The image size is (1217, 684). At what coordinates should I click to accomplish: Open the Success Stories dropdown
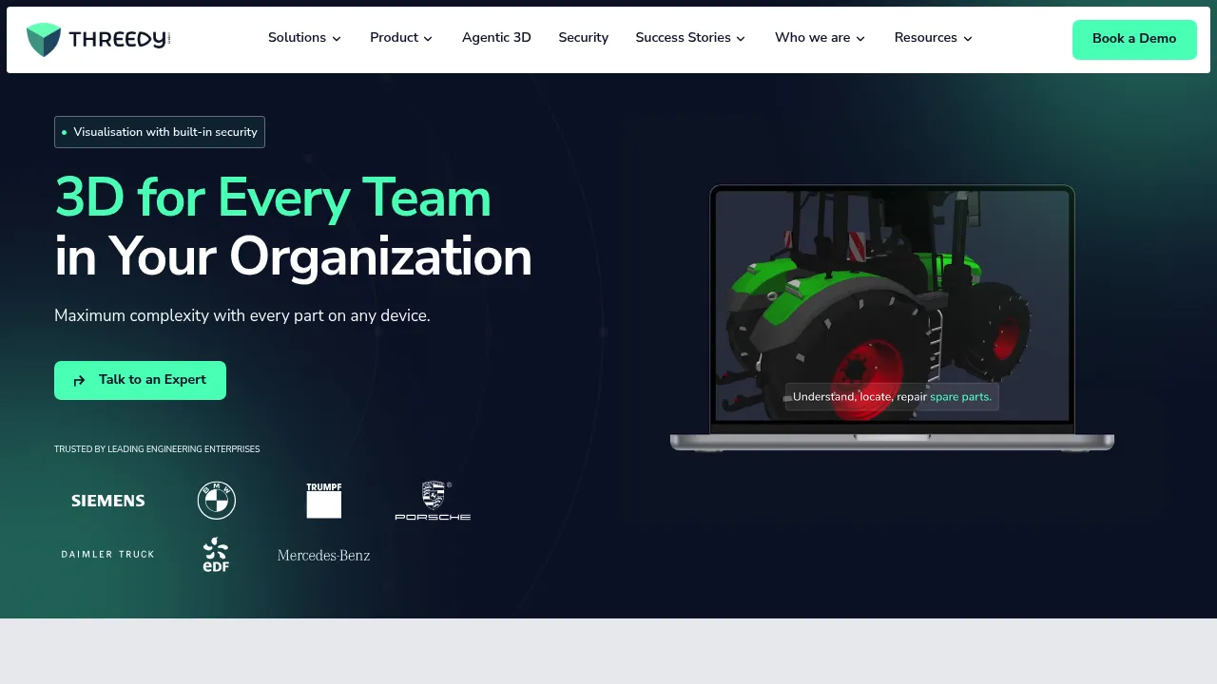tap(690, 38)
